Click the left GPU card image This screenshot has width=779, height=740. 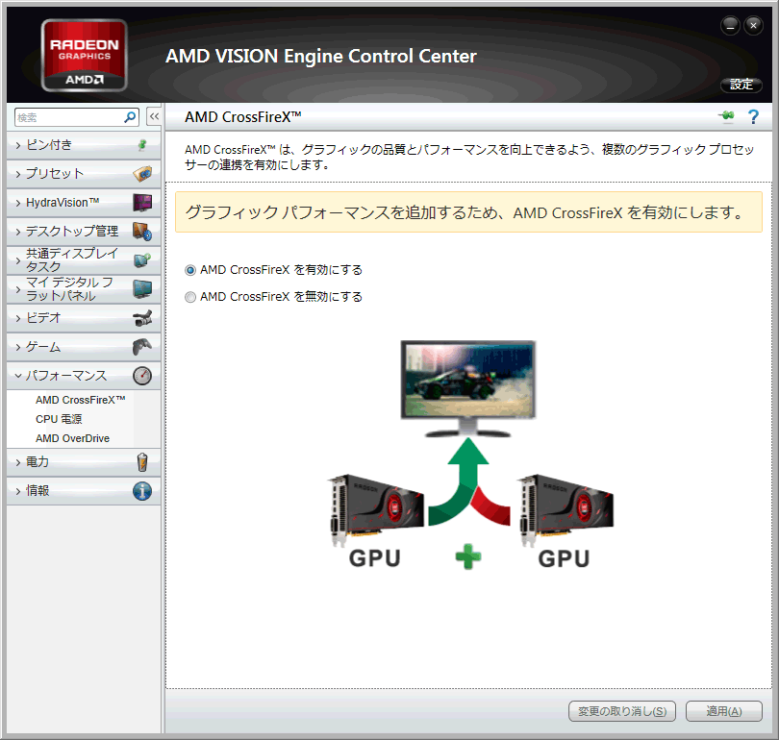pos(376,509)
